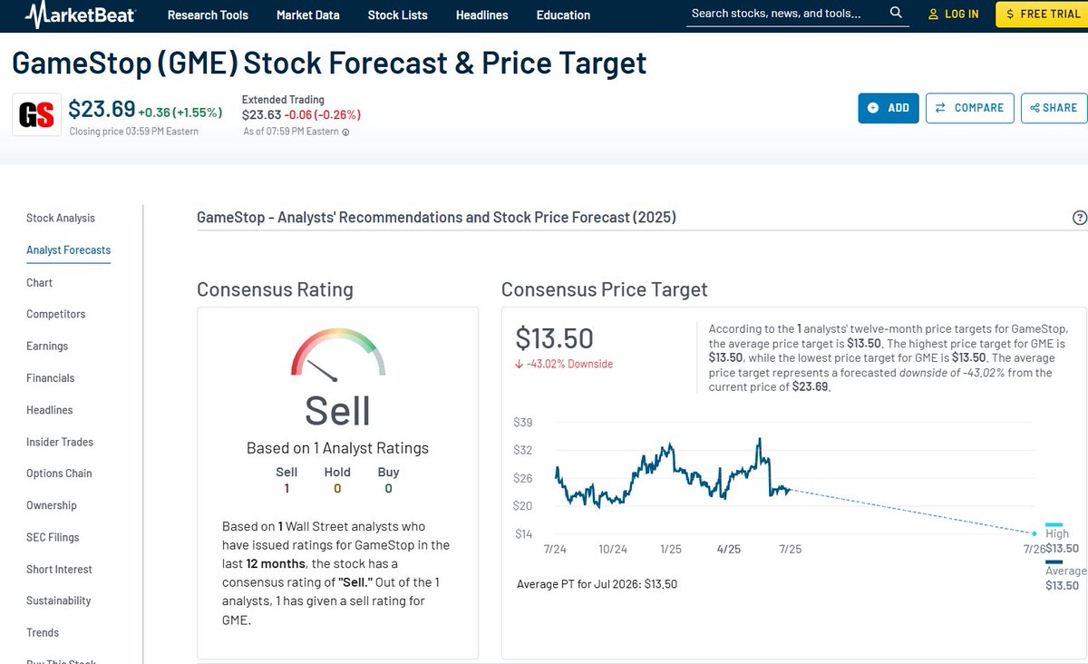The width and height of the screenshot is (1088, 664).
Task: Click the Hold count of 0
Action: 337,488
